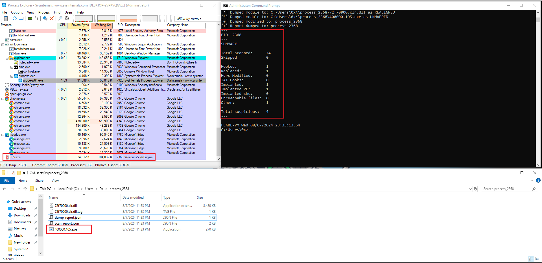Viewport: 542px width, 263px height.
Task: Click the Command Prompt title bar icon
Action: (225, 5)
